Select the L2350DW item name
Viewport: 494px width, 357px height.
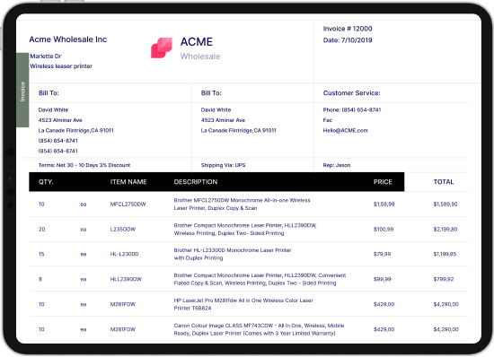coord(123,230)
